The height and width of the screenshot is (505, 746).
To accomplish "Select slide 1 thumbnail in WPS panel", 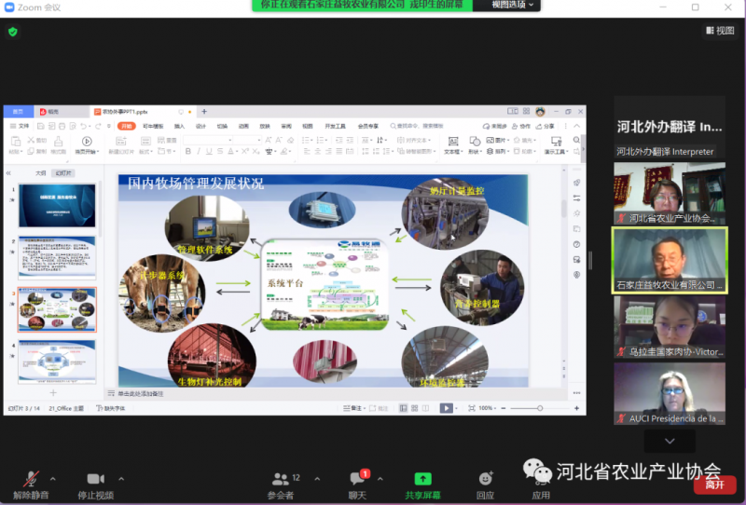I will coord(57,205).
